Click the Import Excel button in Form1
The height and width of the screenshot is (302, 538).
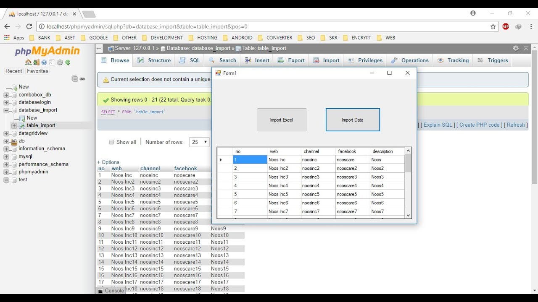282,120
